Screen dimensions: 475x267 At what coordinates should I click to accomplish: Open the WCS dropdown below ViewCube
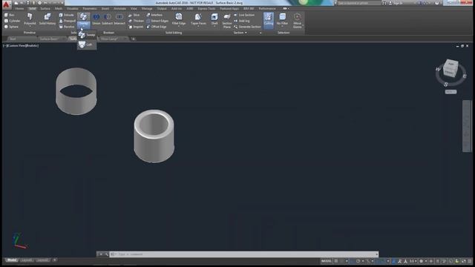pyautogui.click(x=451, y=92)
